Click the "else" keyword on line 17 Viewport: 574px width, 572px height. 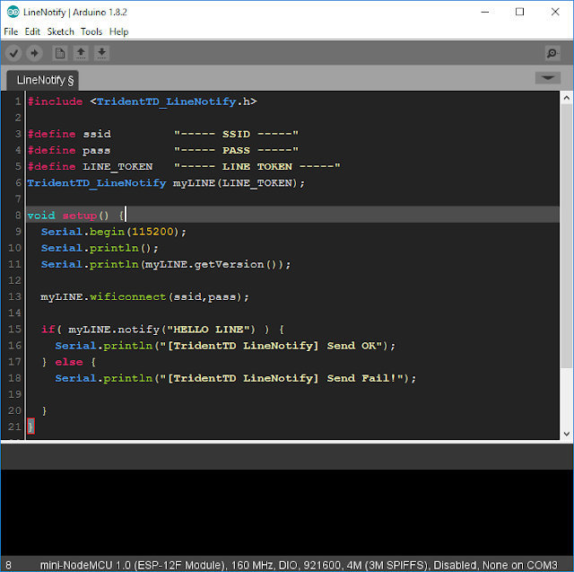69,362
